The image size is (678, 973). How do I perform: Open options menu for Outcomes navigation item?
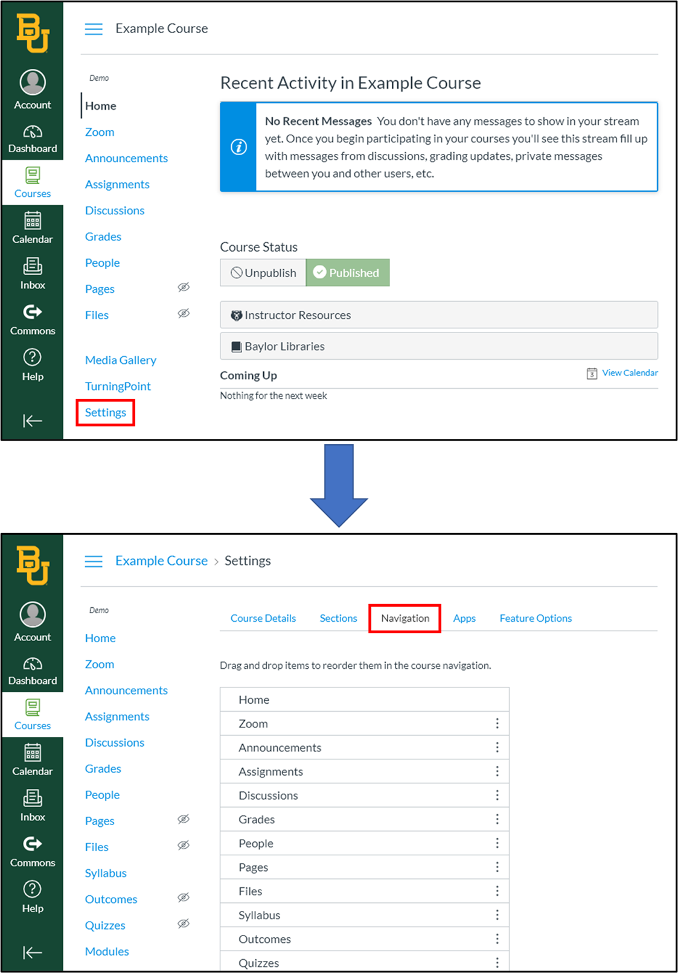coord(497,939)
